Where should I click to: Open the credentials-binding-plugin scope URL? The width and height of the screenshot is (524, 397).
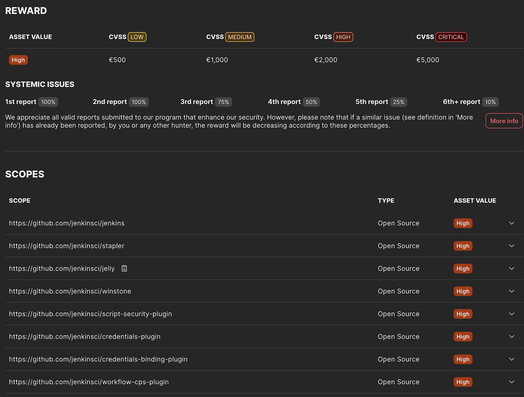pos(98,359)
